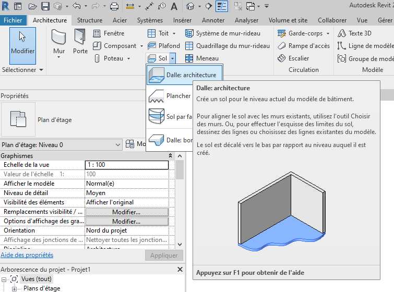Select Quadrillage du mur-rideau tool
Viewport: 394px width, 292px height.
coord(228,46)
